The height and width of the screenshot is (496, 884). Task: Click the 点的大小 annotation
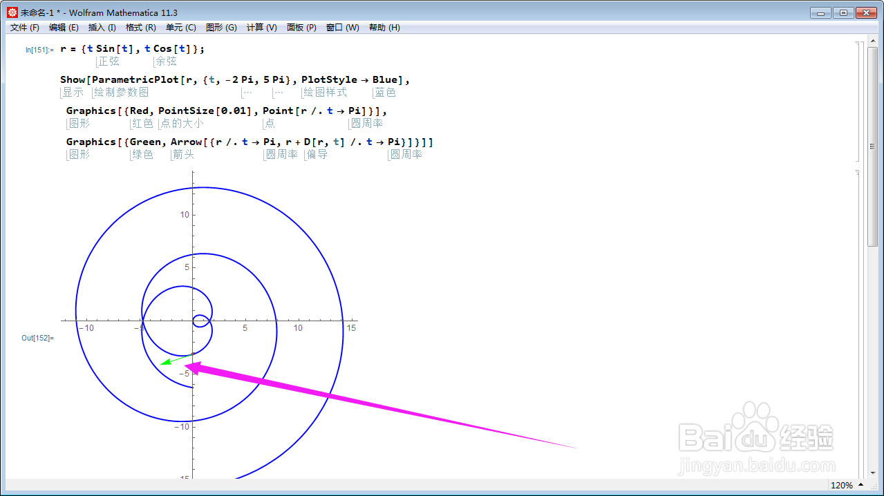[182, 124]
